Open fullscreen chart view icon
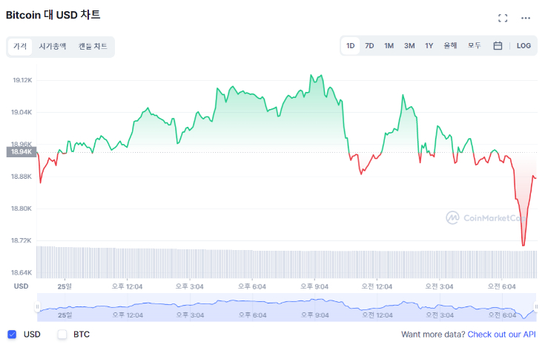The width and height of the screenshot is (548, 345). pyautogui.click(x=503, y=18)
